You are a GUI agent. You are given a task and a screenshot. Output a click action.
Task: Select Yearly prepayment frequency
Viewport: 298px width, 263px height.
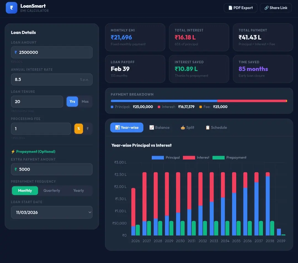(78, 190)
